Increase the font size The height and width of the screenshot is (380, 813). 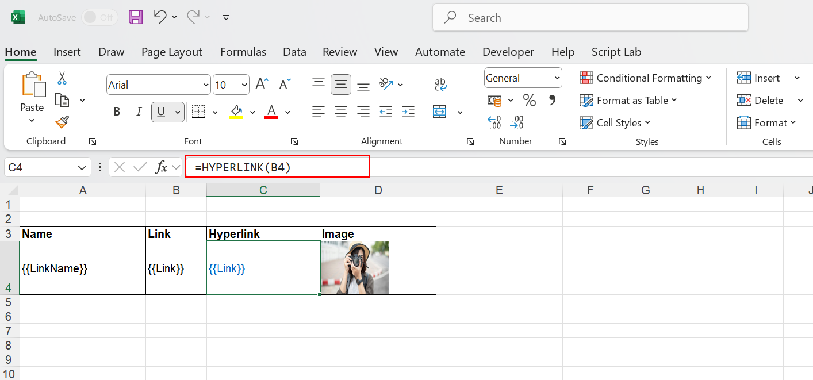[x=261, y=83]
